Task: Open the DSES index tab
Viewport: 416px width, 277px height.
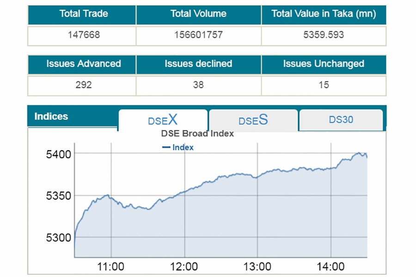Action: tap(253, 120)
